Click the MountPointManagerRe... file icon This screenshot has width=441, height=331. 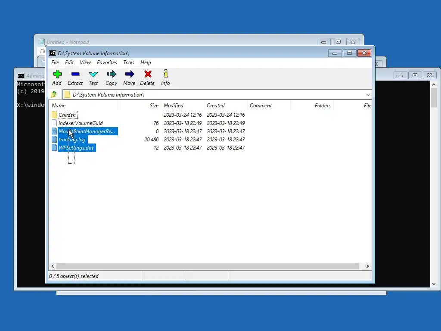coord(54,131)
